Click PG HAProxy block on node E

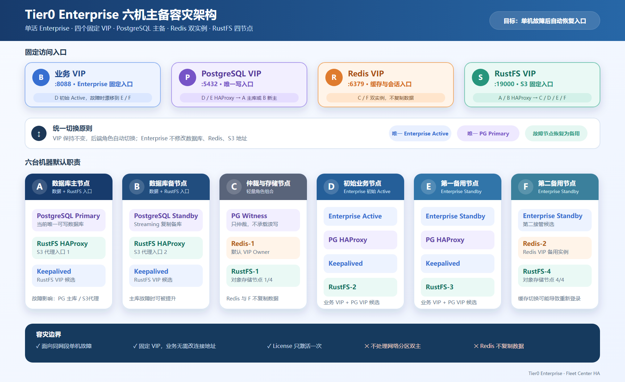coord(458,240)
